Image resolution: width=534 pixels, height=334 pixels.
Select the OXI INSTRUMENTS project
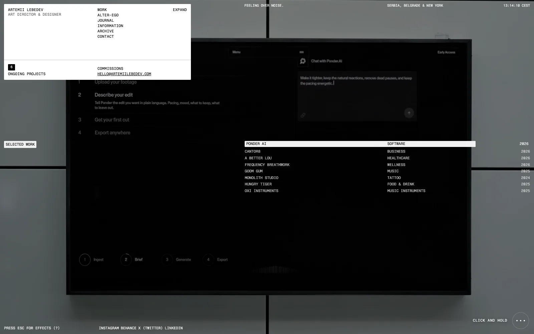(x=360, y=191)
